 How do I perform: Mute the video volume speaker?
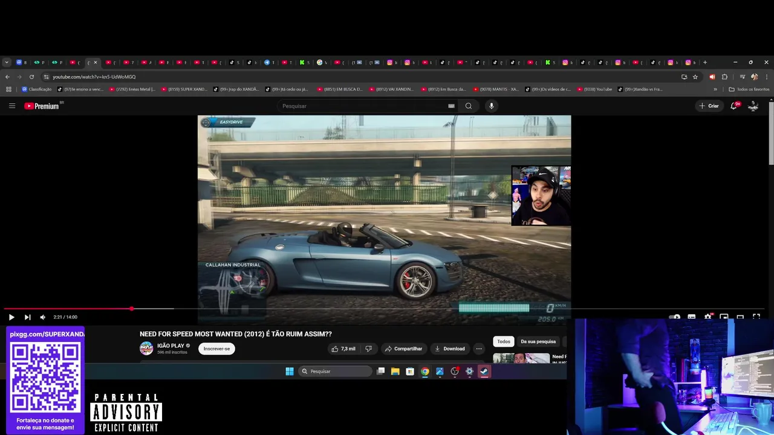point(42,317)
